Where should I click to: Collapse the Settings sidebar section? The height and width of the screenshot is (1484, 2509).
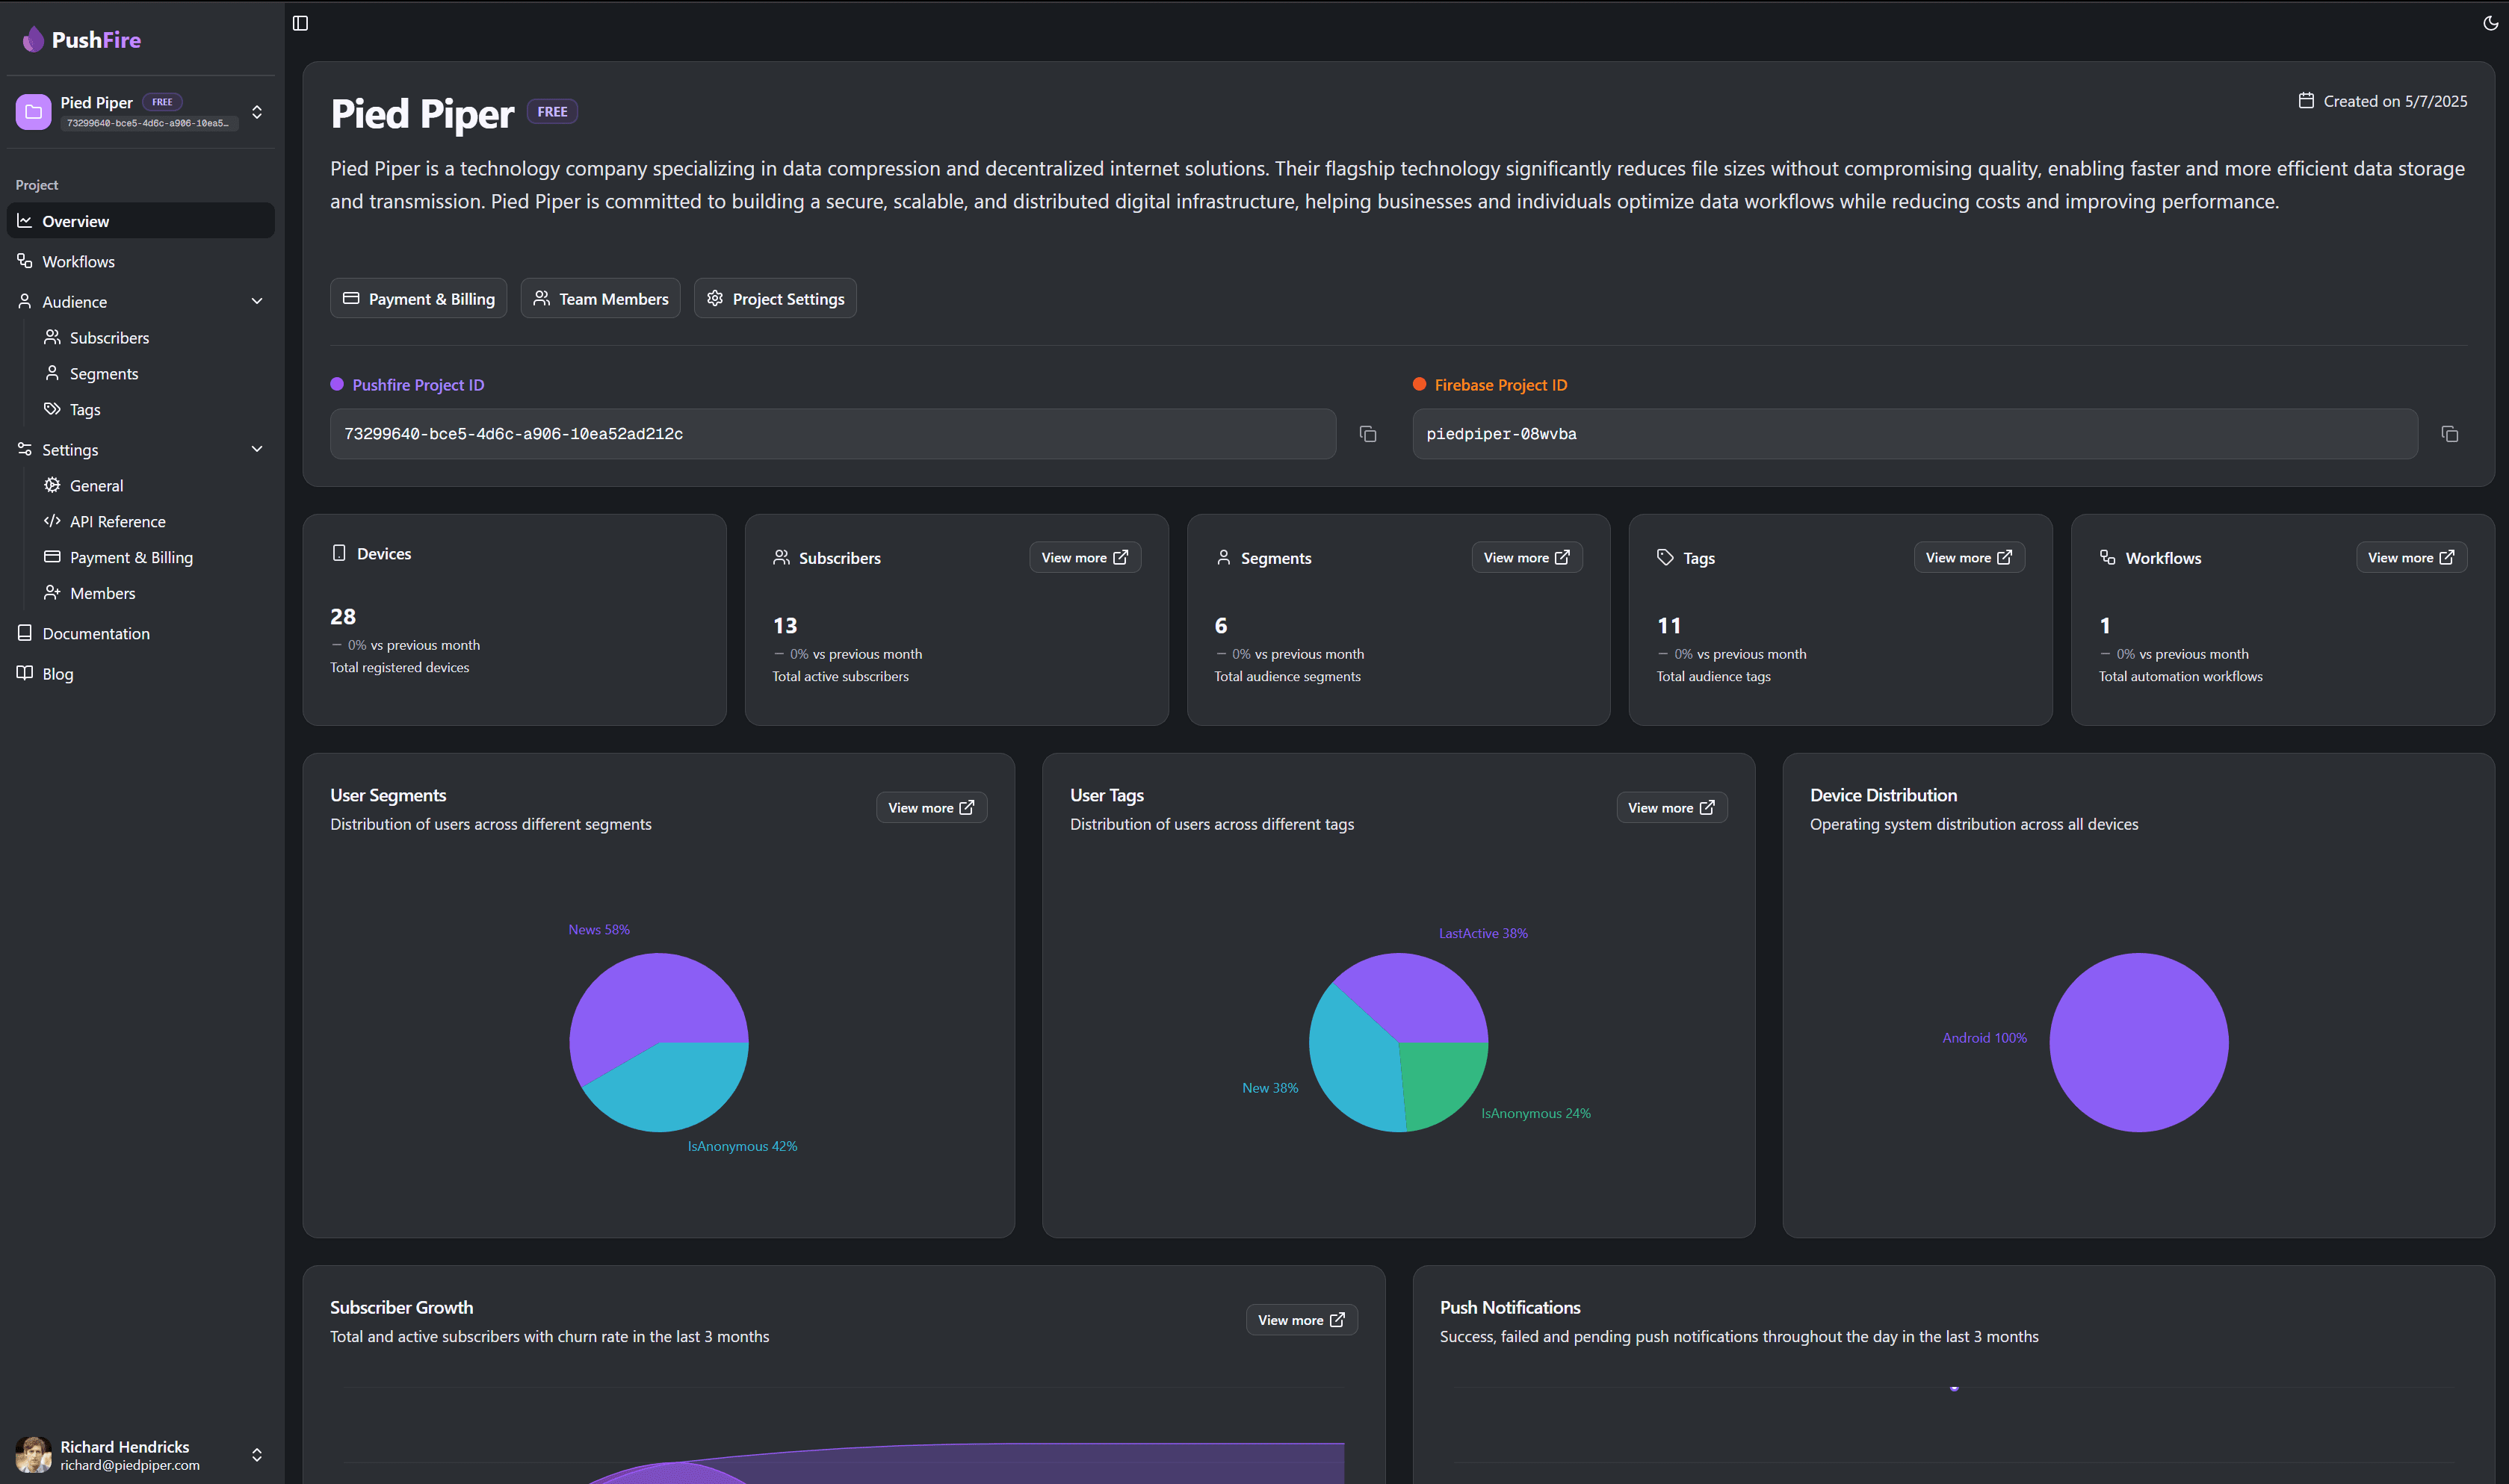(x=257, y=449)
